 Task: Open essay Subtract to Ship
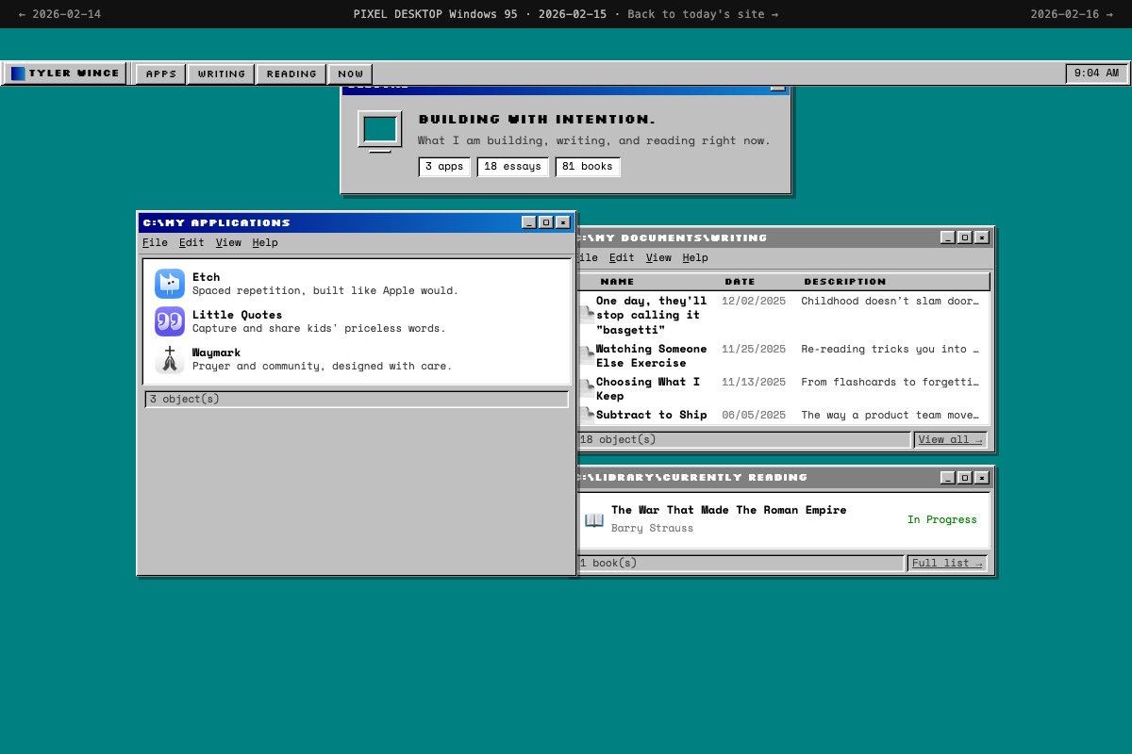[x=651, y=415]
